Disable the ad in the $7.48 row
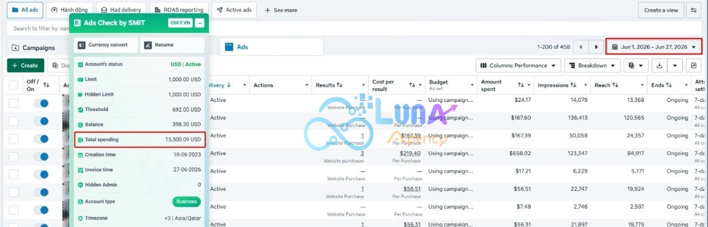 click(41, 210)
